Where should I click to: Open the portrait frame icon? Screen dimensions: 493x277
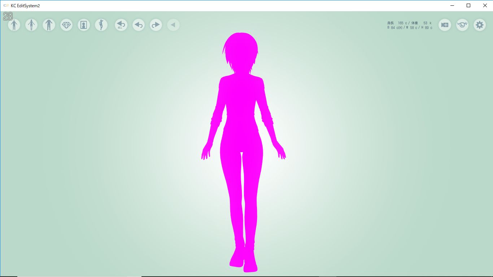(84, 25)
